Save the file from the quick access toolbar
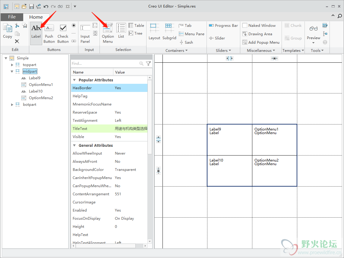This screenshot has height=258, width=344. (31, 6)
